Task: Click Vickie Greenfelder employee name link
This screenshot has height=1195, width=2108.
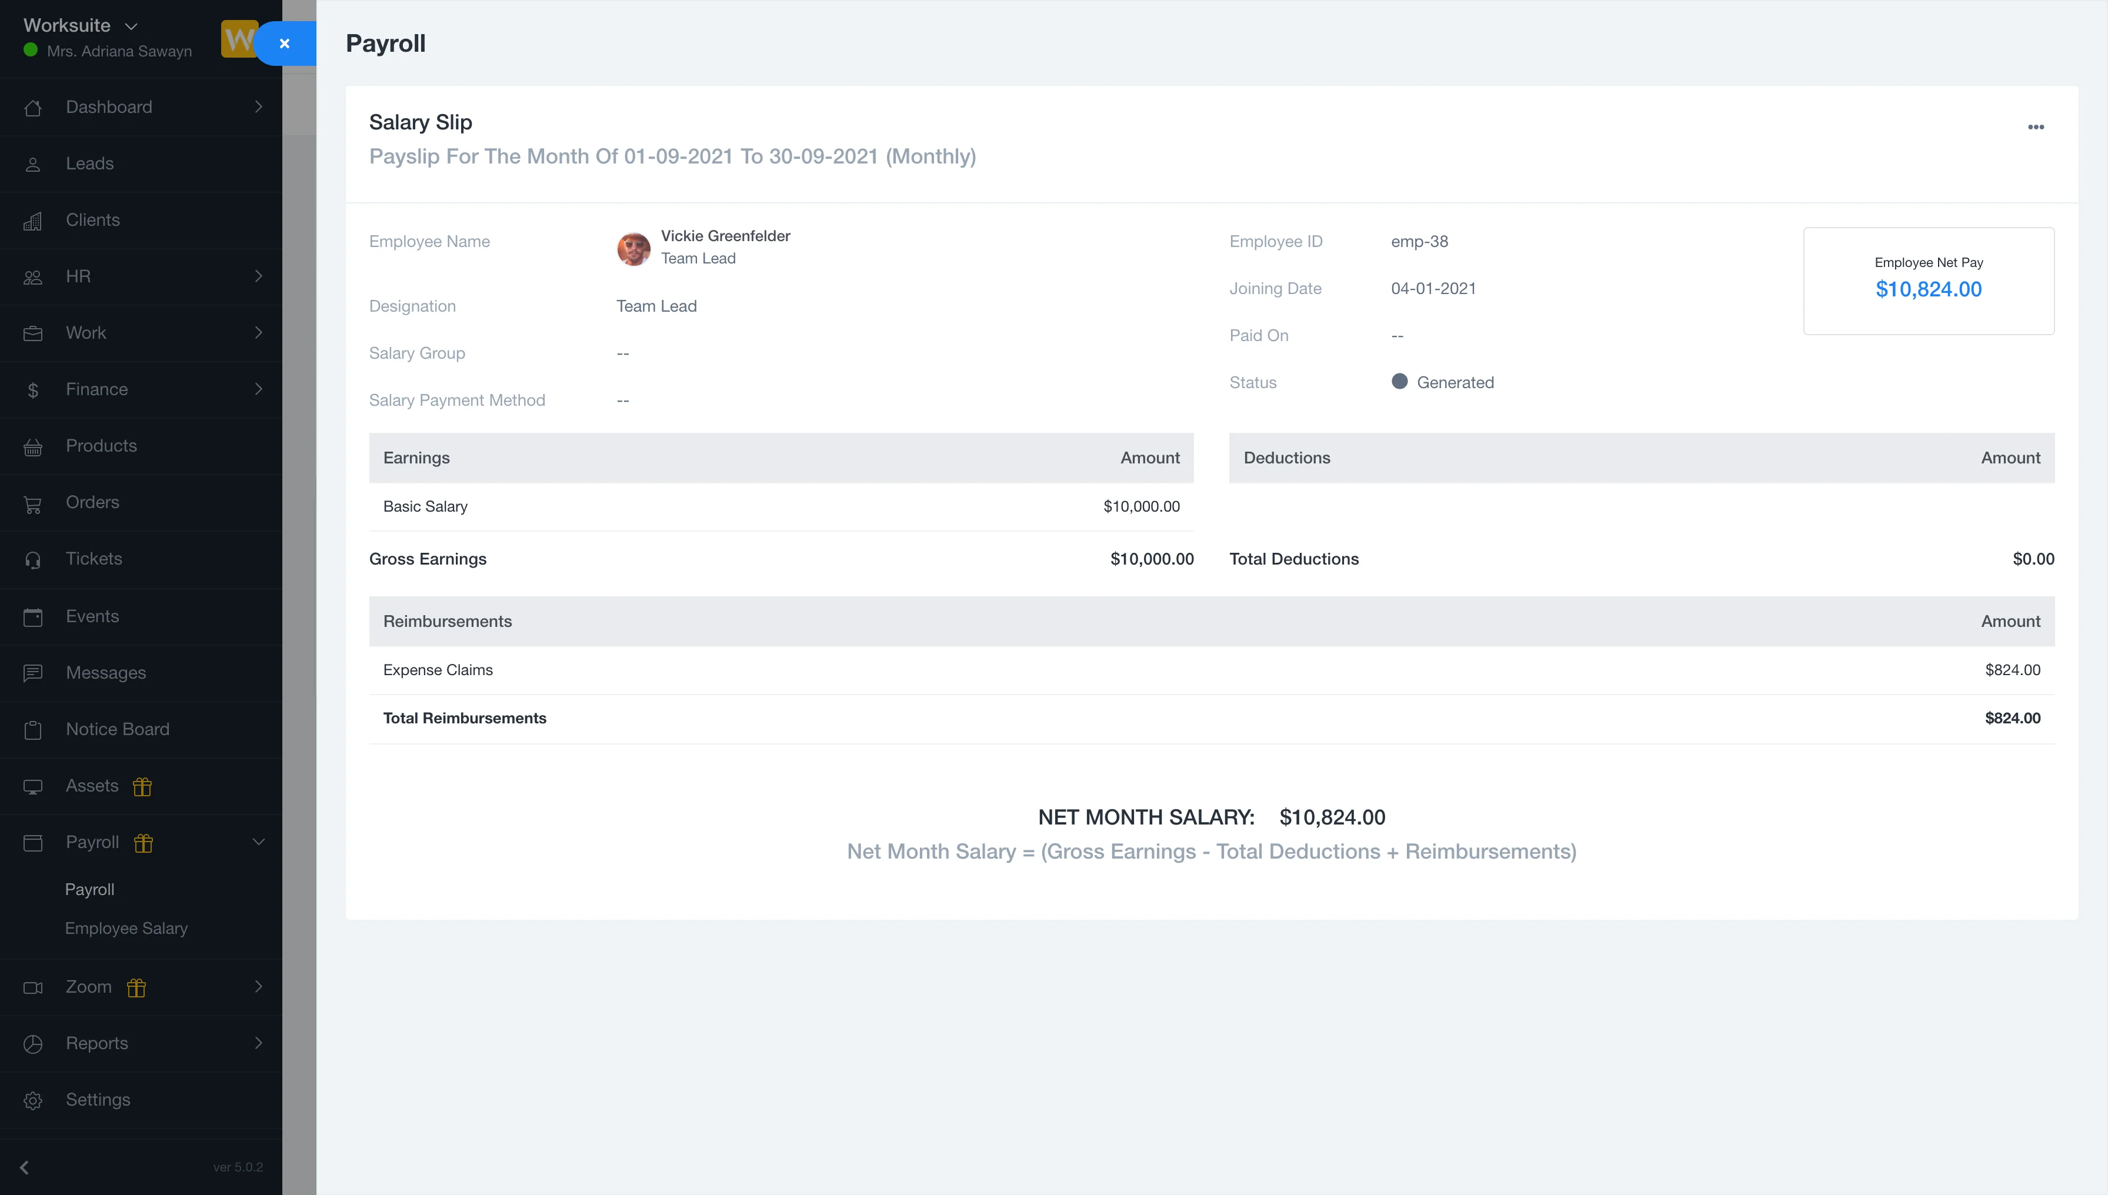Action: (725, 236)
